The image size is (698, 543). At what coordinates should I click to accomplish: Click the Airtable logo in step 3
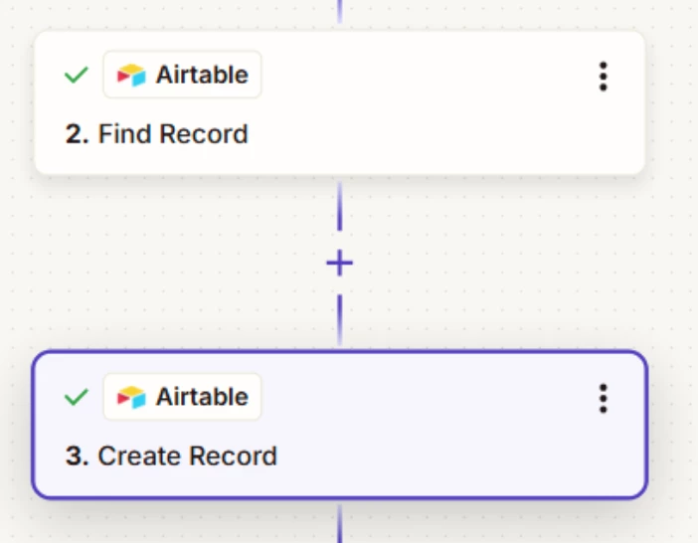tap(131, 397)
